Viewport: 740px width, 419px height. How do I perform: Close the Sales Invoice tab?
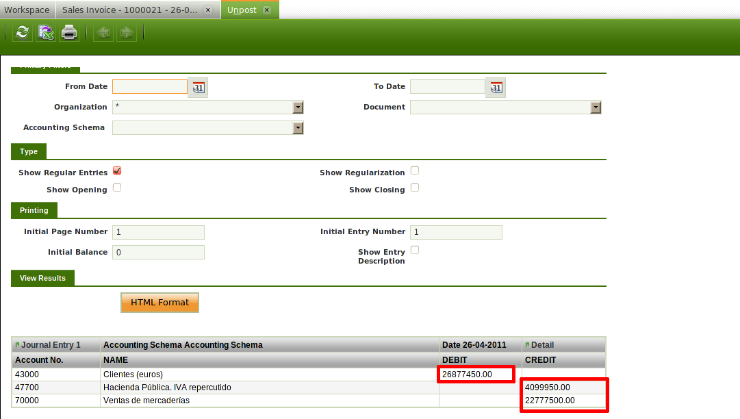point(208,10)
